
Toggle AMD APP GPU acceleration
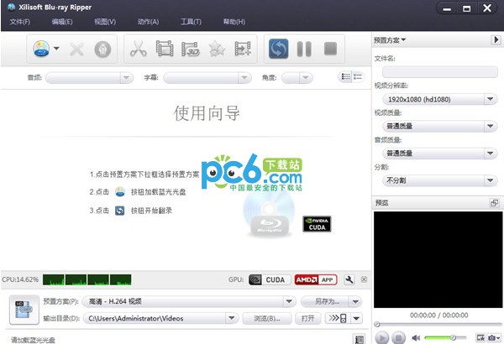click(x=316, y=279)
